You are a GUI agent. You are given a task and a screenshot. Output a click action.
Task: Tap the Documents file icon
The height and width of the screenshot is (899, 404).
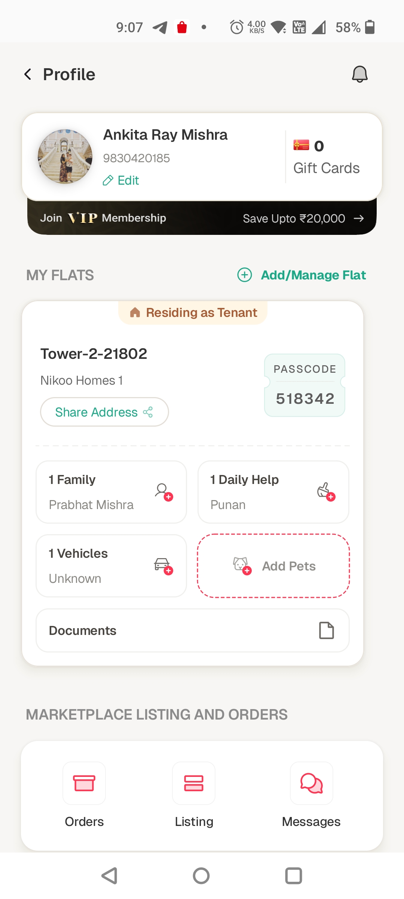click(326, 630)
